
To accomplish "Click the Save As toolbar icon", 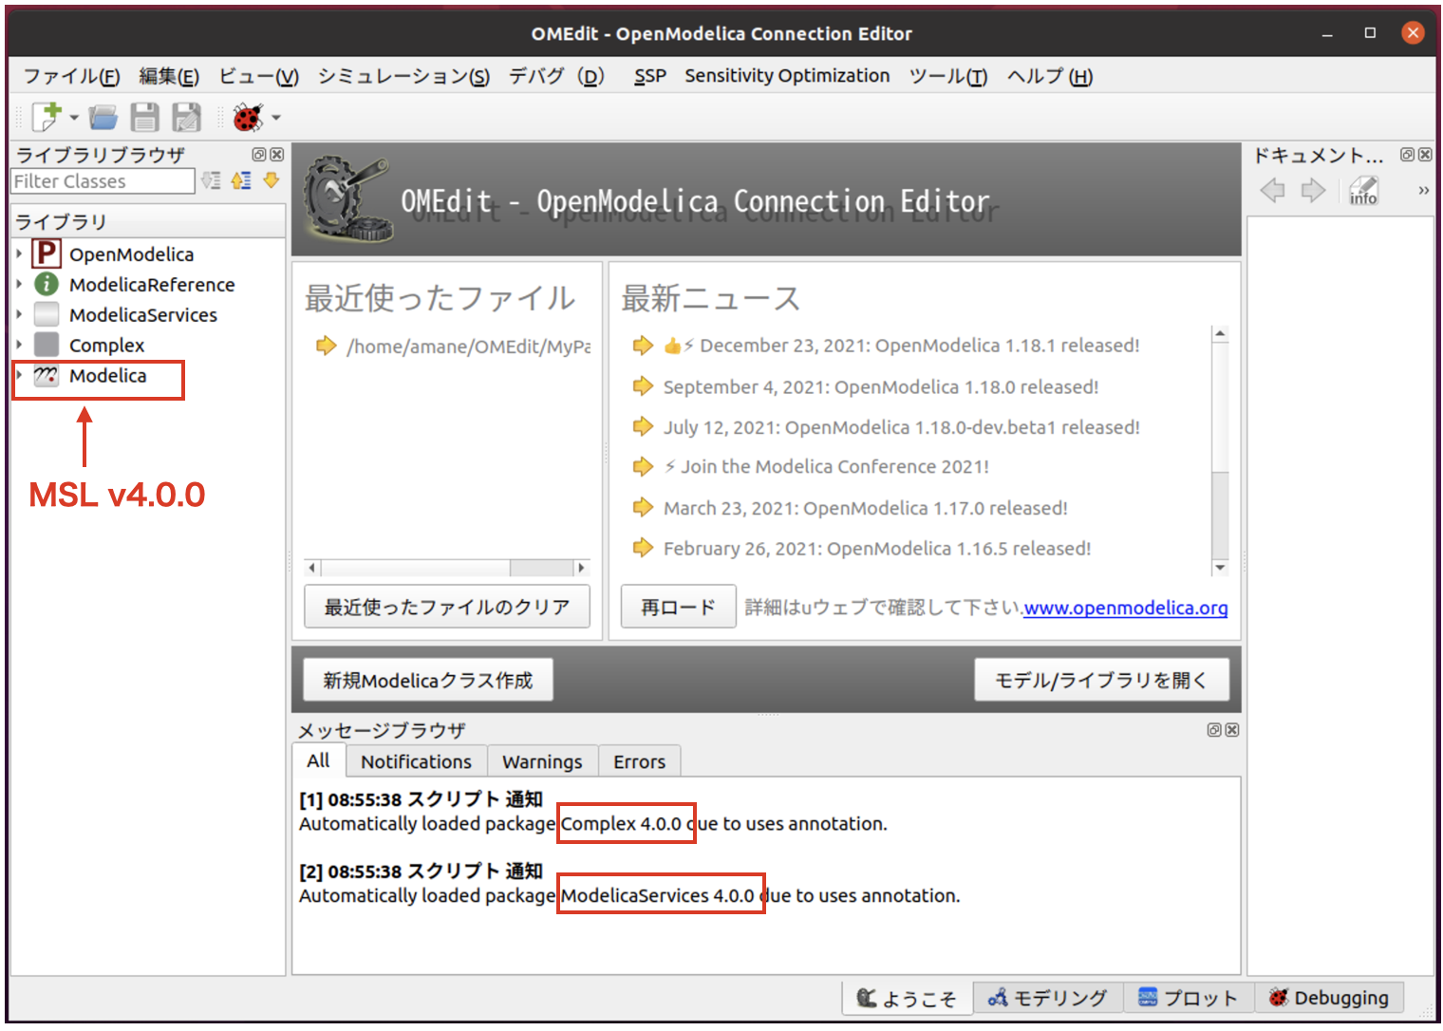I will [187, 118].
